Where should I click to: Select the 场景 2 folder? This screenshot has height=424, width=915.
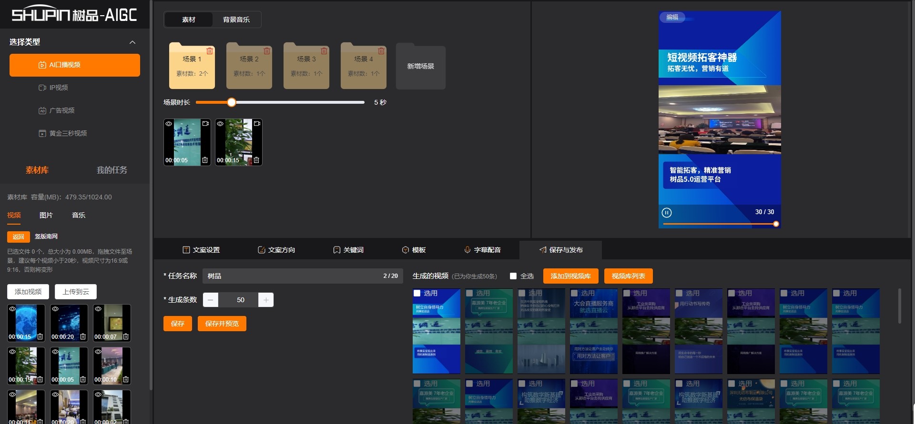tap(249, 67)
